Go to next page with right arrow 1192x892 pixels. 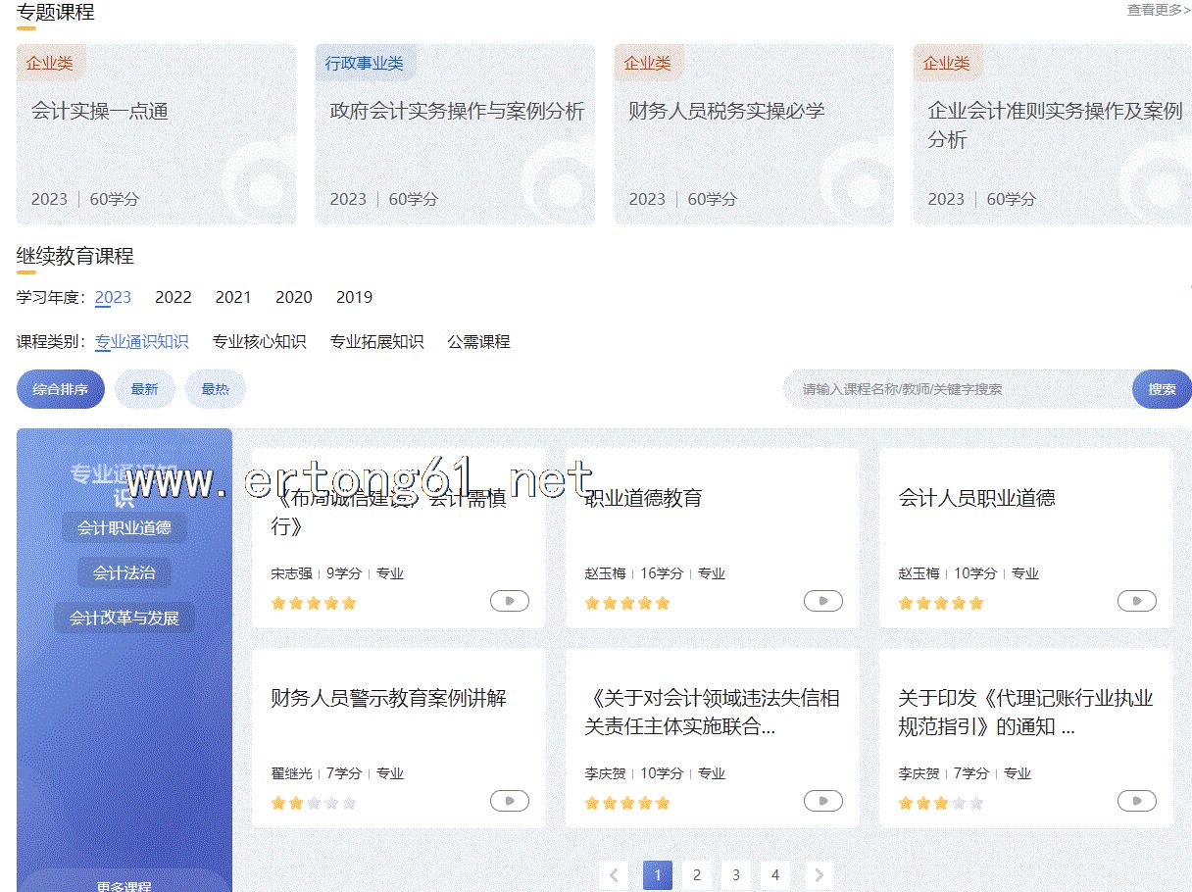(819, 874)
